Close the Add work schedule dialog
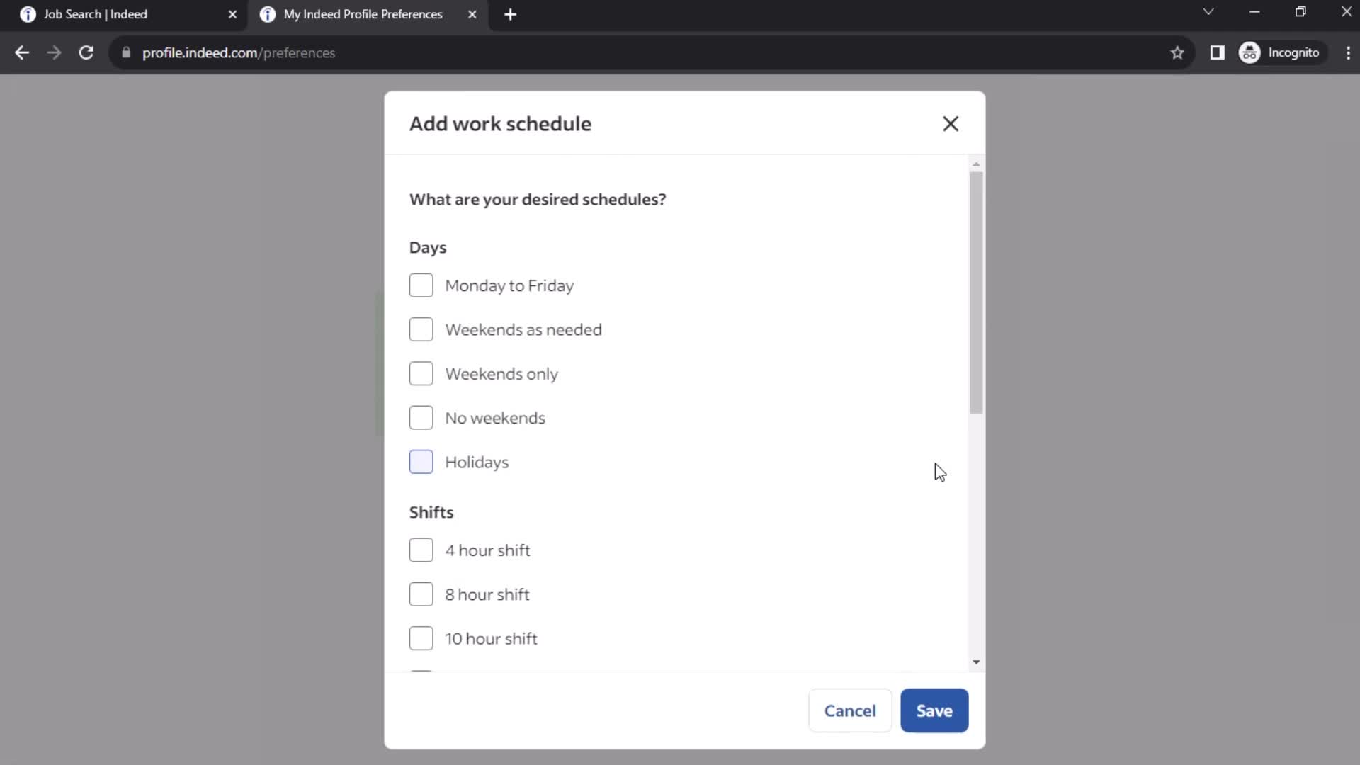Viewport: 1360px width, 765px height. (x=950, y=123)
